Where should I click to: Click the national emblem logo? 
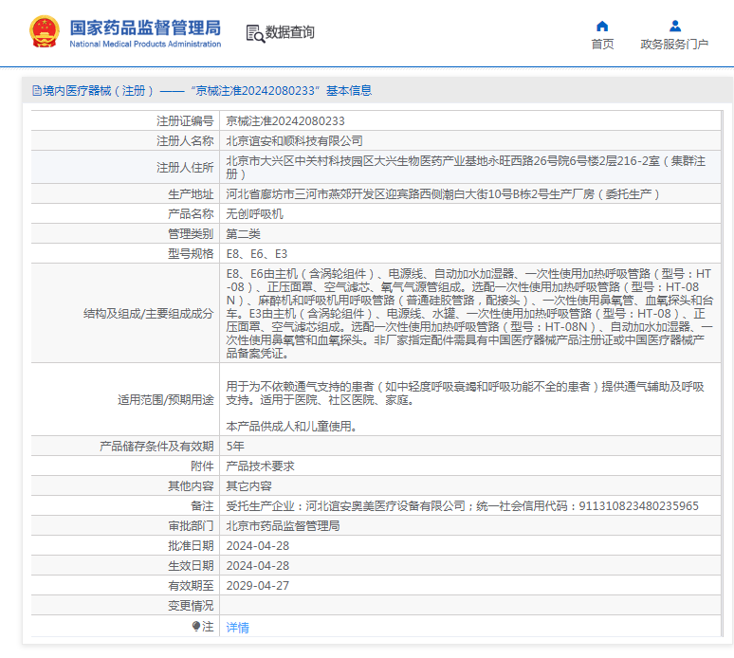tap(44, 32)
